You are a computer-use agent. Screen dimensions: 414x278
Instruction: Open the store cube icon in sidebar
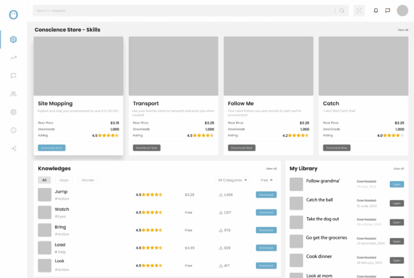(x=13, y=39)
